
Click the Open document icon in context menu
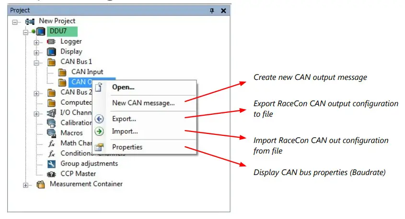99,88
